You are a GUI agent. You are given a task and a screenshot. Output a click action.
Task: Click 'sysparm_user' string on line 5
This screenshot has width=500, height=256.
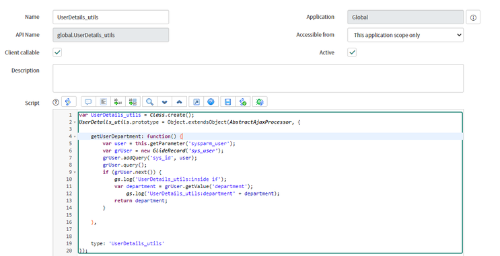click(x=209, y=144)
